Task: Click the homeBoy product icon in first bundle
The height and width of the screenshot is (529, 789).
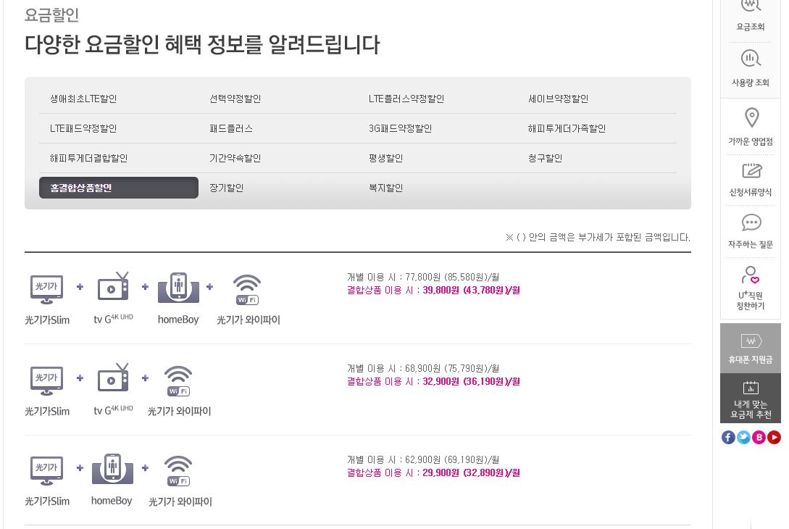Action: tap(178, 288)
